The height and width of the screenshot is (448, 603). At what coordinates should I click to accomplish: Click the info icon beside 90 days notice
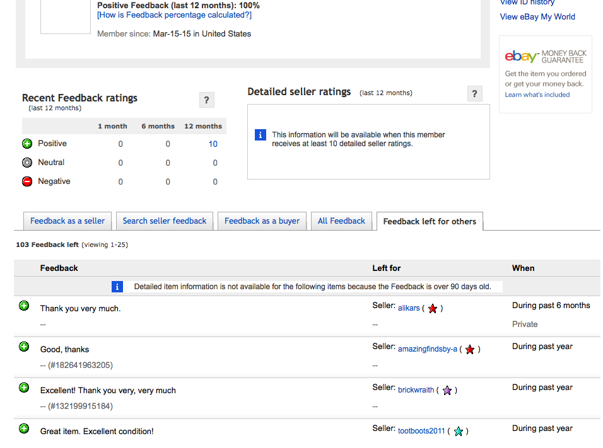117,287
